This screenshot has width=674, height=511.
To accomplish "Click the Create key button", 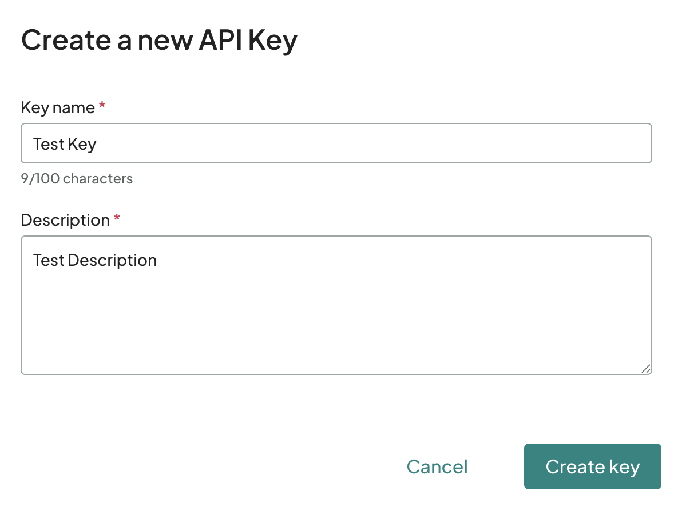I will point(592,466).
